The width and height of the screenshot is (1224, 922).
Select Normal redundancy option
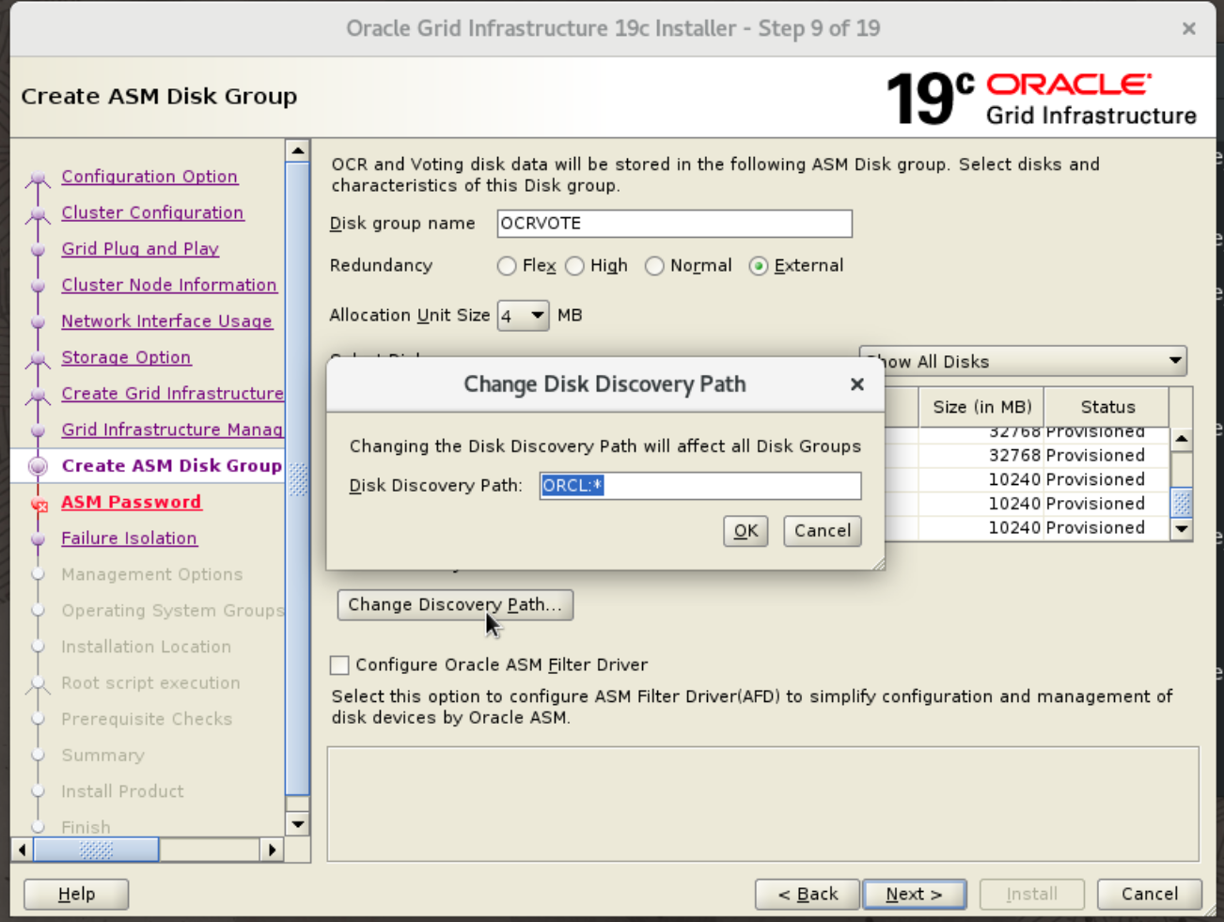[654, 266]
